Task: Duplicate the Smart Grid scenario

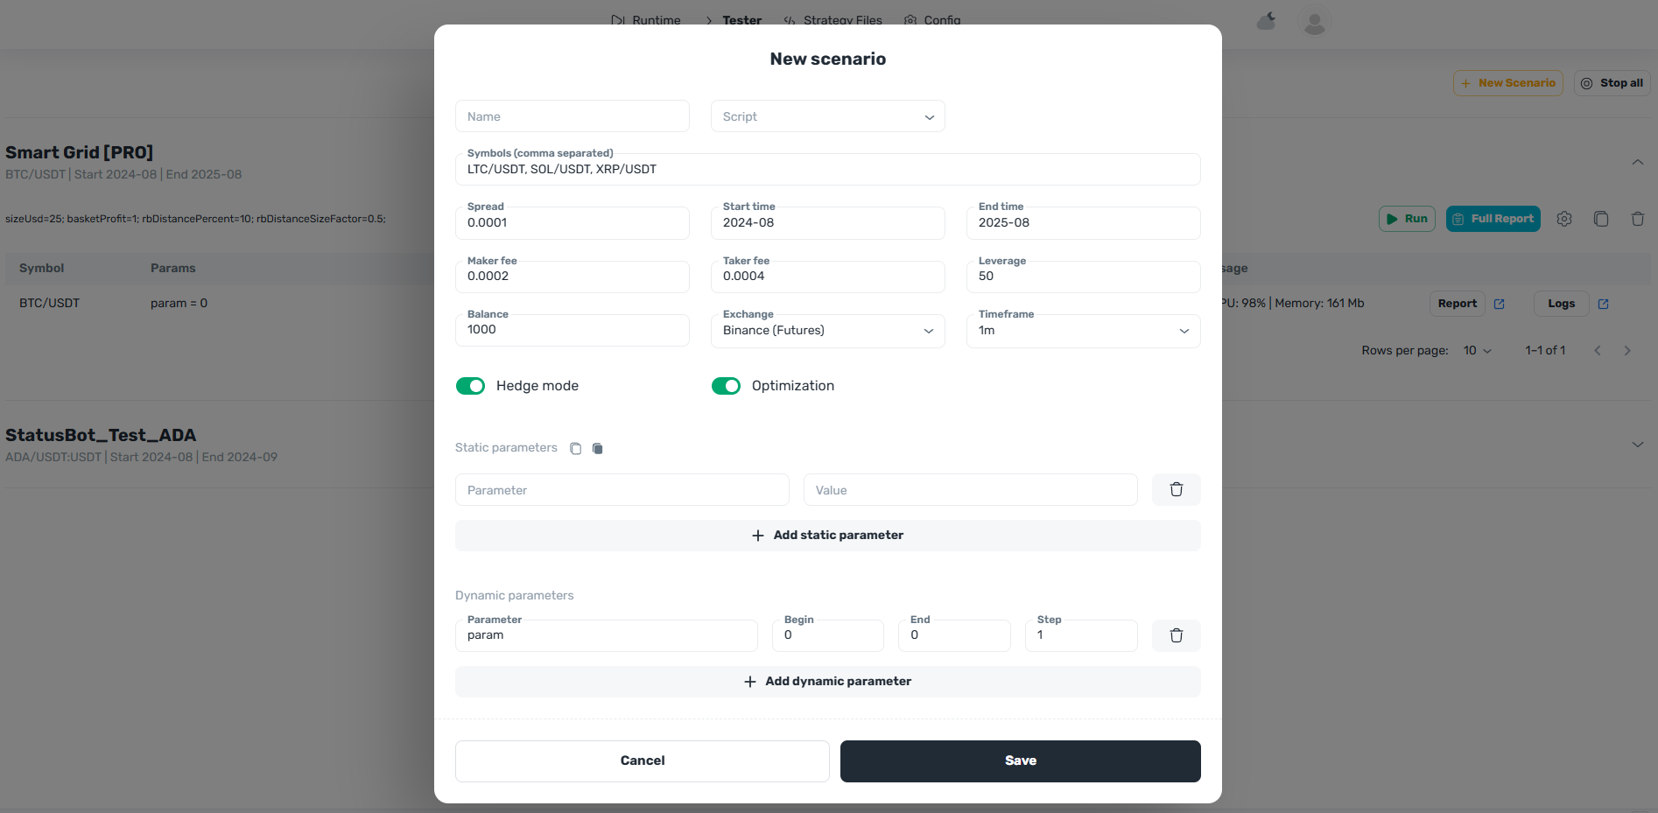Action: point(1601,219)
